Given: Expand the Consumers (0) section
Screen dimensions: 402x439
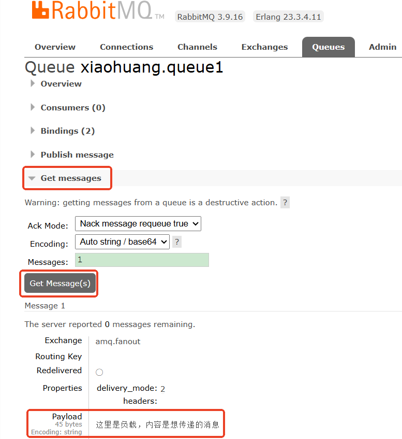Looking at the screenshot, I should (x=72, y=107).
